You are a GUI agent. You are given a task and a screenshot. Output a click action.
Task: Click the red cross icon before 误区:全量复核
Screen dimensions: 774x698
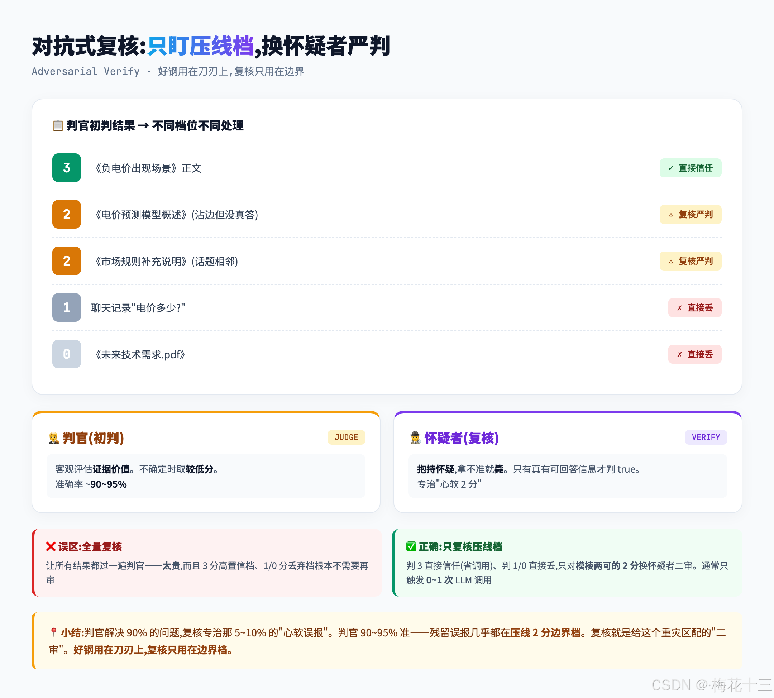pyautogui.click(x=51, y=546)
